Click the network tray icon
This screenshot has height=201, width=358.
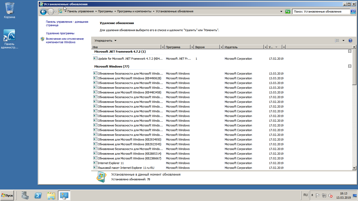(324, 195)
